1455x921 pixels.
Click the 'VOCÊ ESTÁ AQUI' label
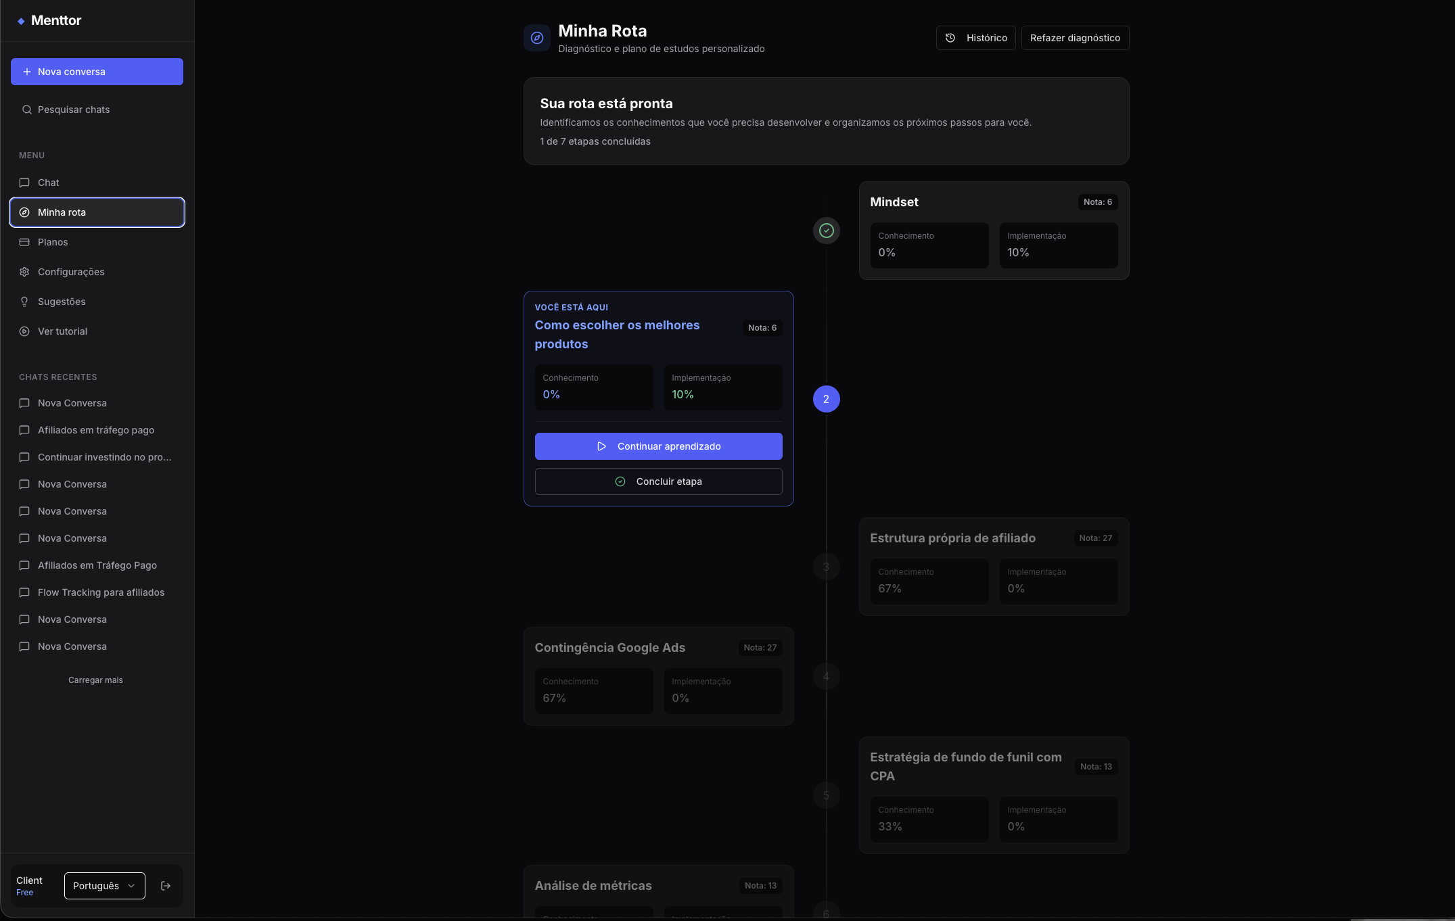click(572, 308)
